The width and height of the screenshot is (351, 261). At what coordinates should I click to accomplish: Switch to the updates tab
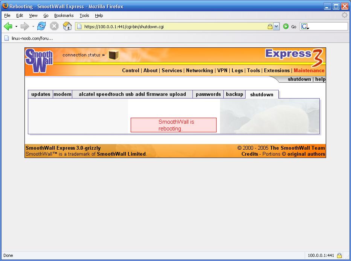[x=41, y=94]
